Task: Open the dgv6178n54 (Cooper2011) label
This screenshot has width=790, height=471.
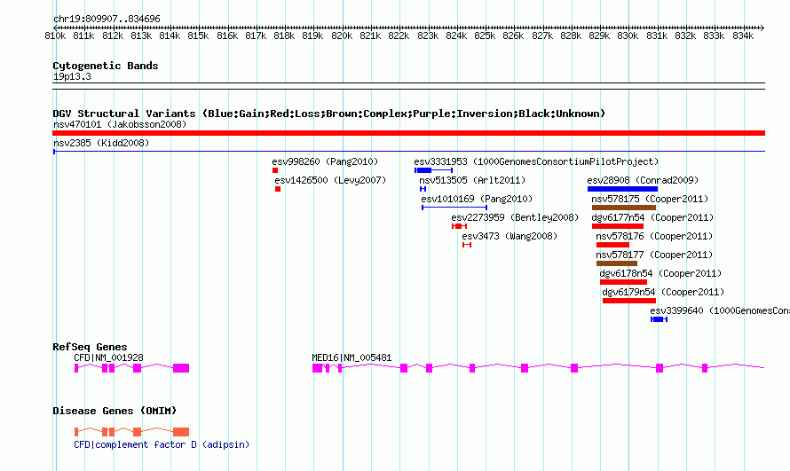Action: (x=660, y=273)
